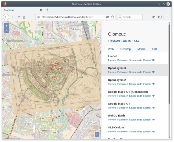View Leaflet Source code
This screenshot has width=174, height=142.
click(136, 60)
